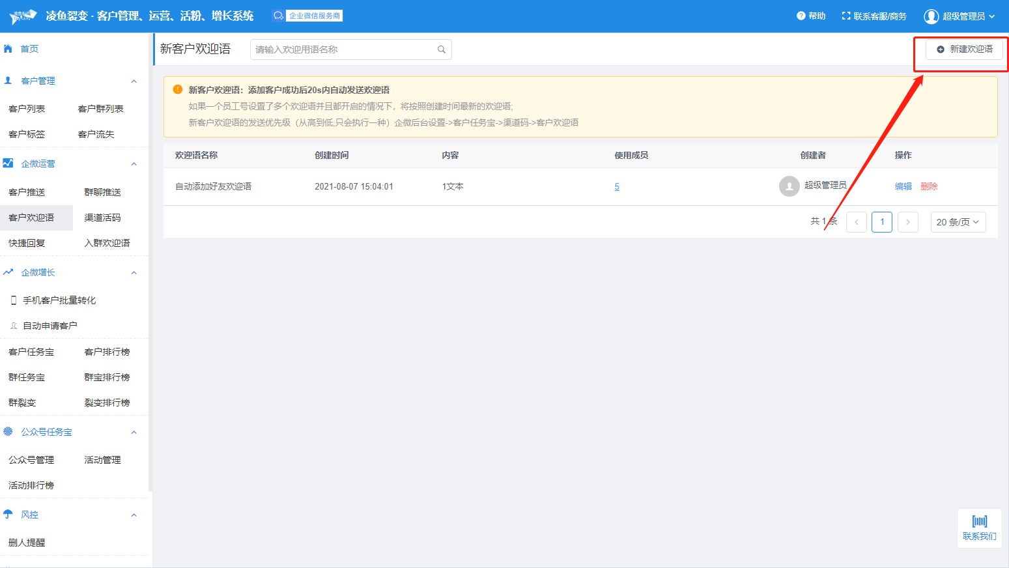Click the 凌鱼裂变 logo at top left
This screenshot has height=568, width=1009.
click(x=23, y=16)
